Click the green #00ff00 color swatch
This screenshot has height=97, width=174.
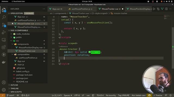(x=89, y=52)
